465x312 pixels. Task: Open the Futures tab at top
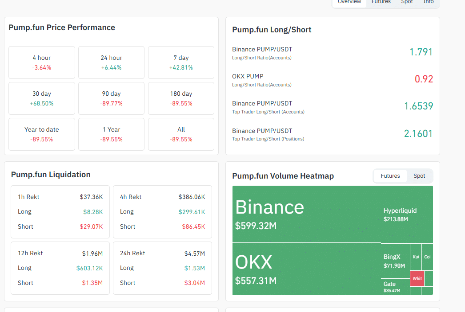[x=381, y=2]
